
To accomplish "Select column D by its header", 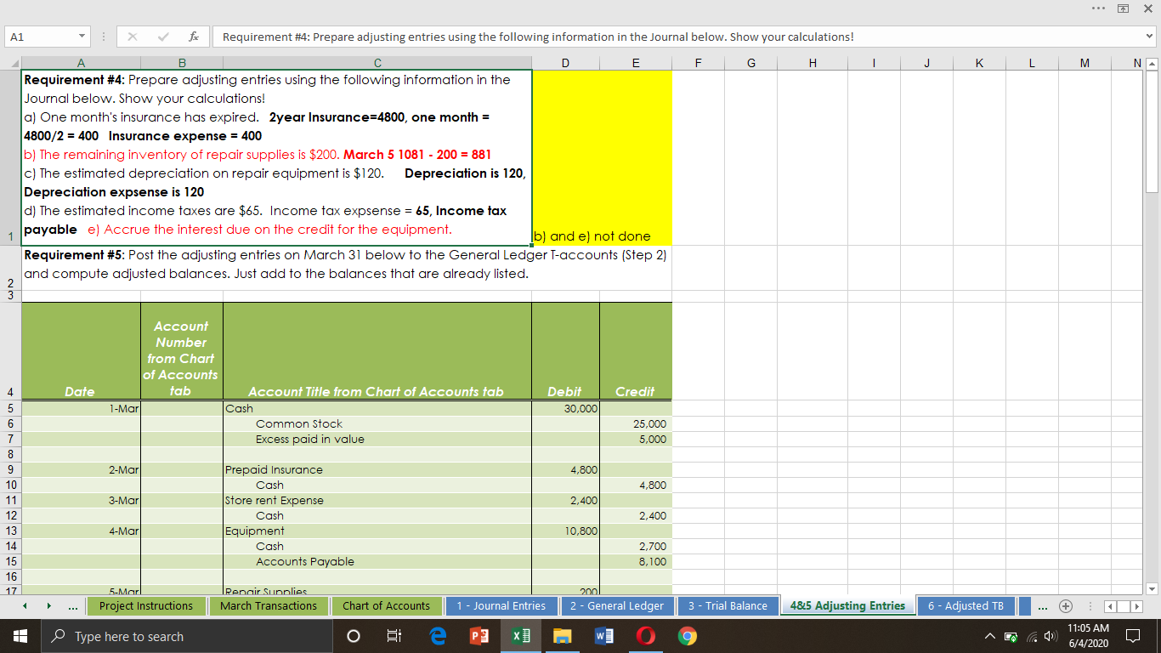I will tap(566, 62).
